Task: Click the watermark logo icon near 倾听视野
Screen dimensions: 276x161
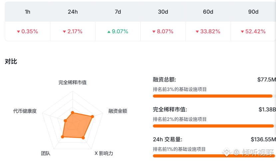Action: tap(226, 152)
